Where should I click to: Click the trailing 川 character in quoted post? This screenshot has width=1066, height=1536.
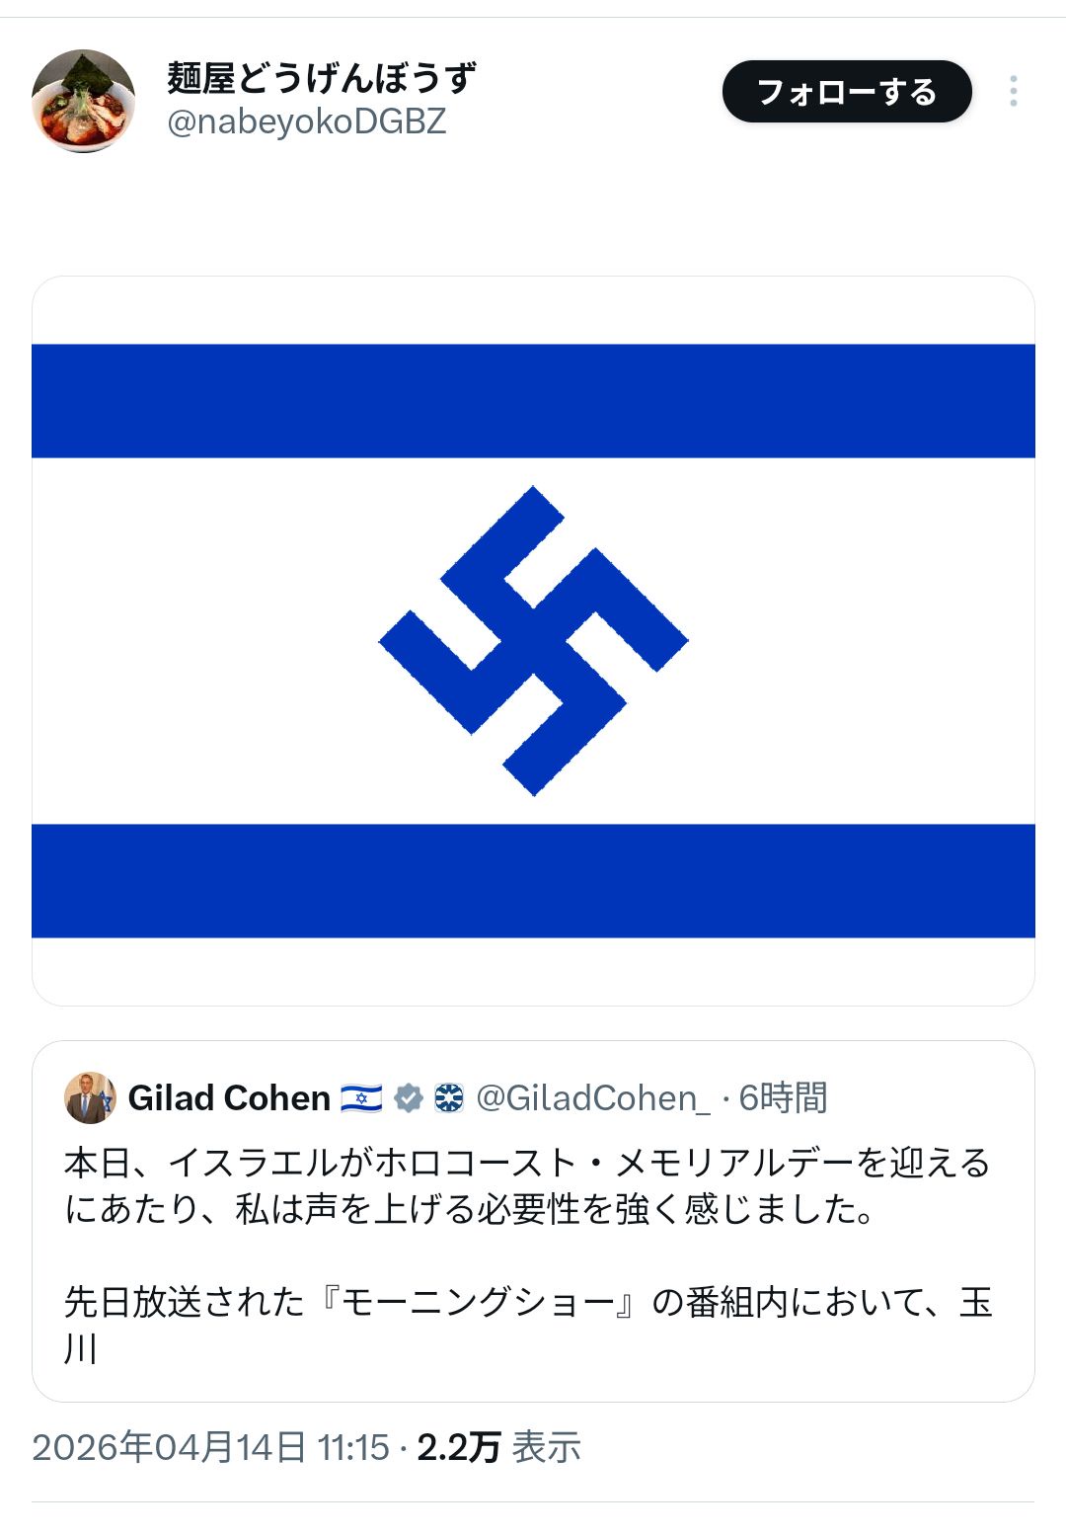click(80, 1348)
